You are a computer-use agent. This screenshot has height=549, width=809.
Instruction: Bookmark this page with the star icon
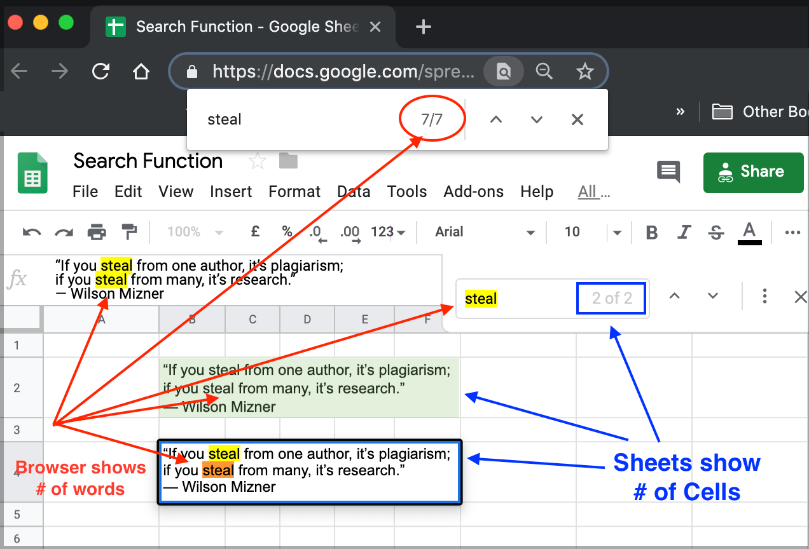pyautogui.click(x=584, y=71)
